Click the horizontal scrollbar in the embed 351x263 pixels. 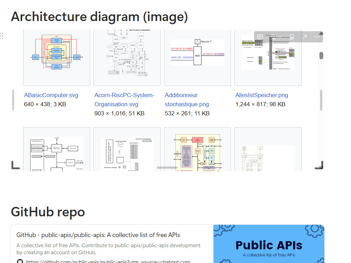(x=167, y=168)
